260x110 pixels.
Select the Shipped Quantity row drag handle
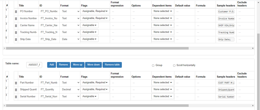click(16, 90)
